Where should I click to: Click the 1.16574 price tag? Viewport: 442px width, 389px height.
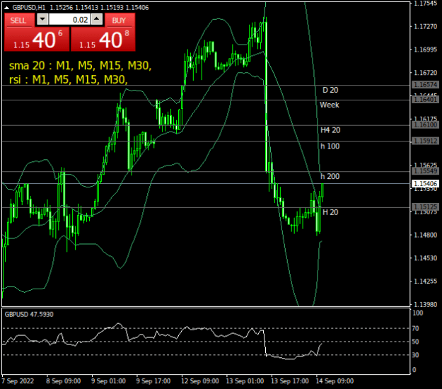pos(426,85)
